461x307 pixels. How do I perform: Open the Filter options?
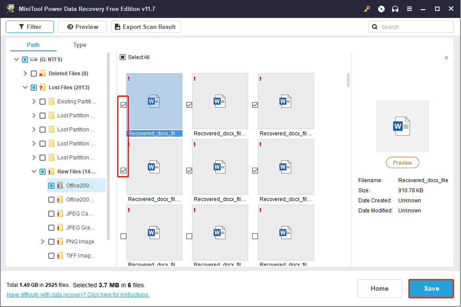[29, 27]
